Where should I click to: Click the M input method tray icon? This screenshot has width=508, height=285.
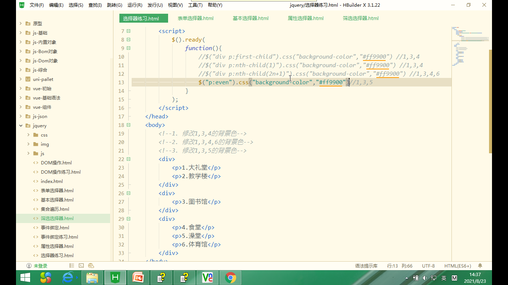tap(454, 278)
